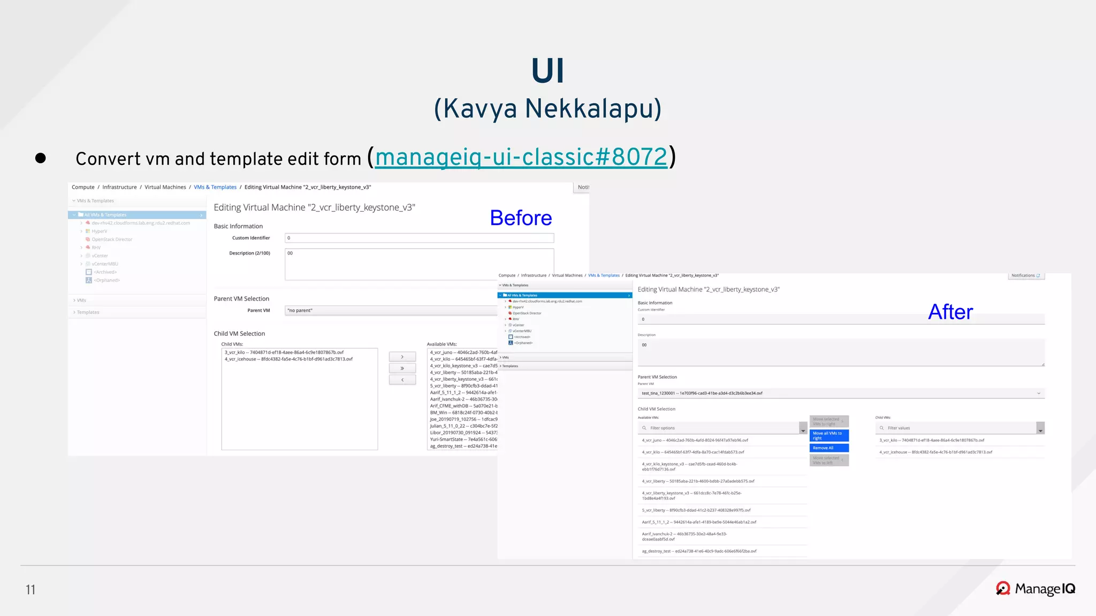This screenshot has height=616, width=1096.
Task: Click Filter values search field
Action: [x=956, y=428]
